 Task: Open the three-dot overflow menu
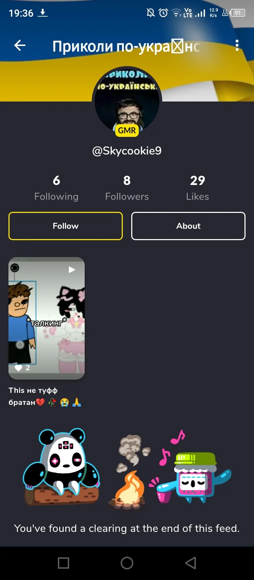pos(237,45)
